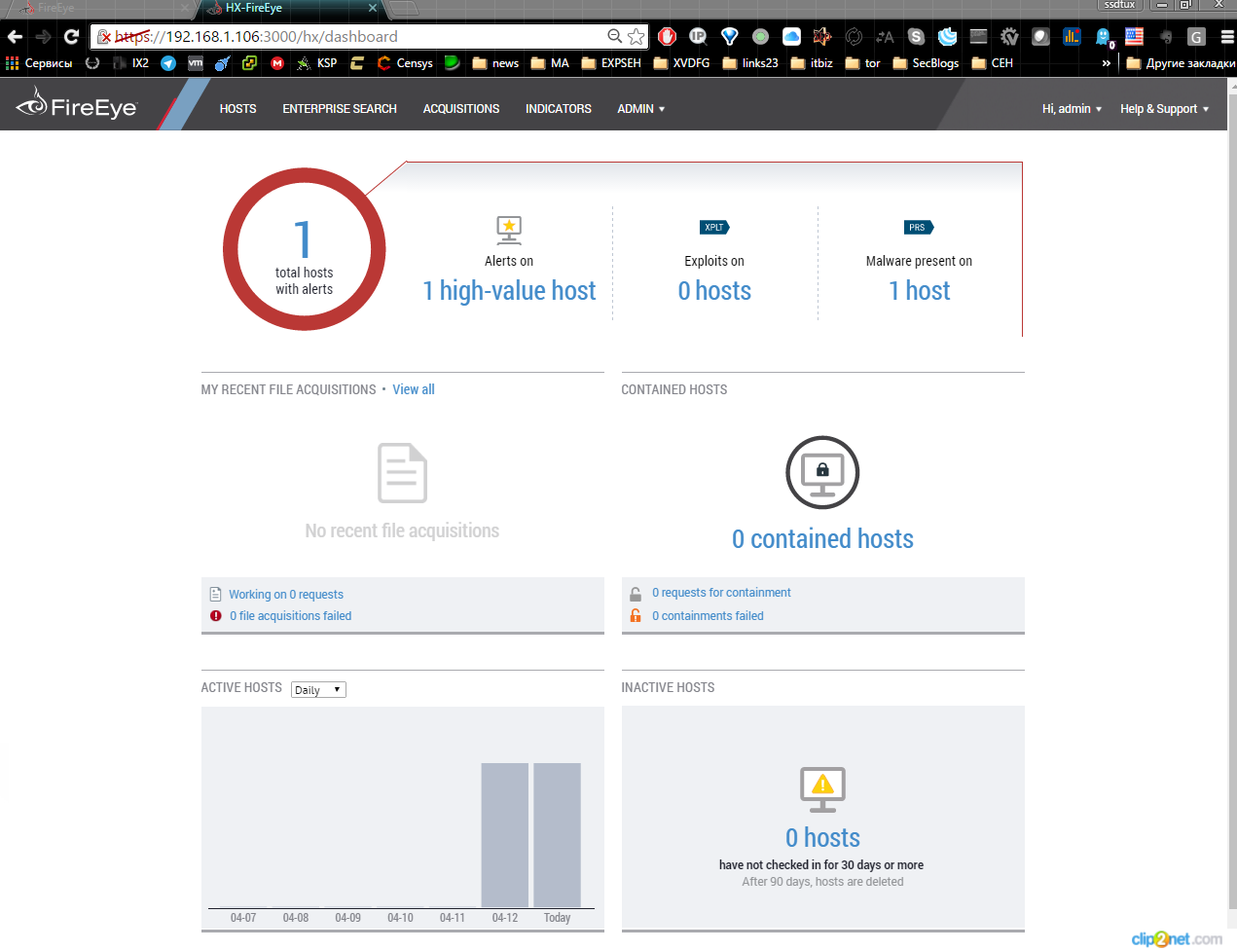Open the Daily interval dropdown for Active Hosts
Screen dimensions: 1237x950
317,689
